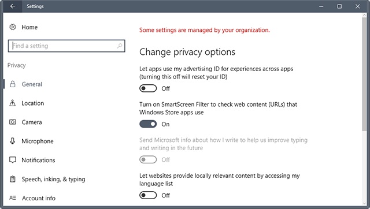The width and height of the screenshot is (370, 209).
Task: Toggle the advertising ID switch
Action: [148, 88]
